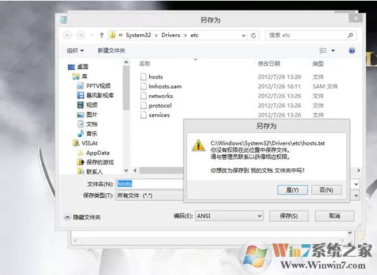Click the 是(Y) yes button
The width and height of the screenshot is (377, 275).
pos(292,190)
